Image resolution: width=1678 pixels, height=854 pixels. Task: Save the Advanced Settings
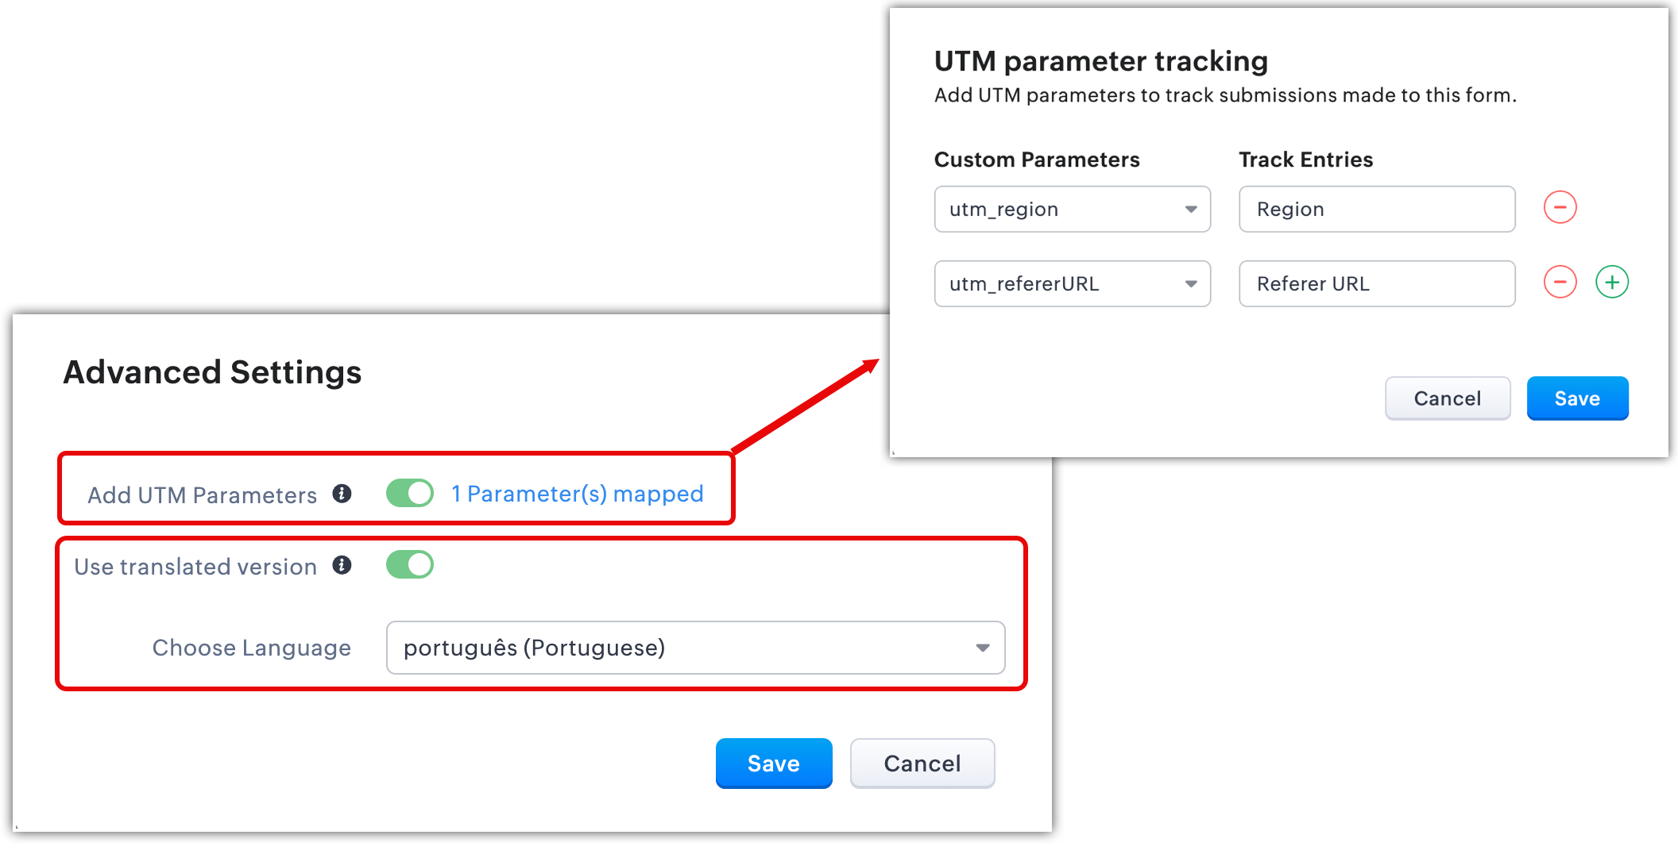[x=773, y=764]
